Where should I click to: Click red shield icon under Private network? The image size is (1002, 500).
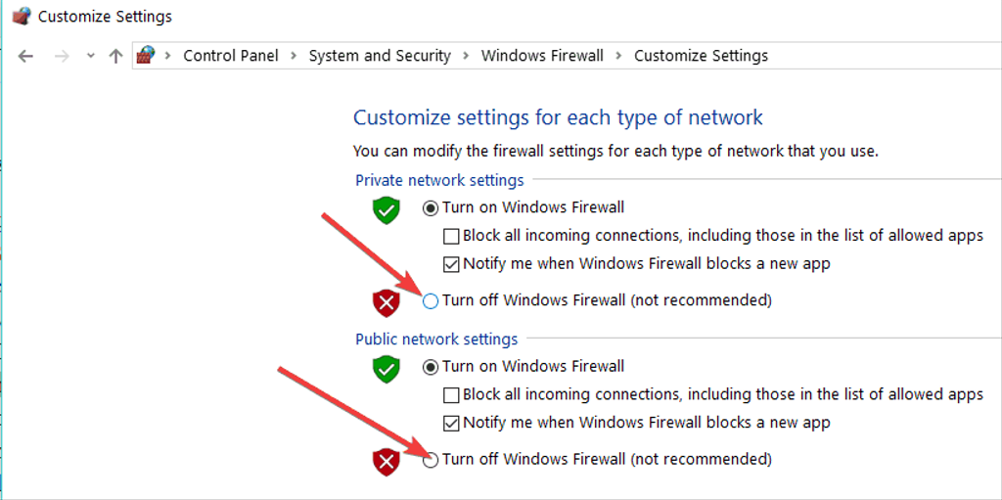coord(386,303)
